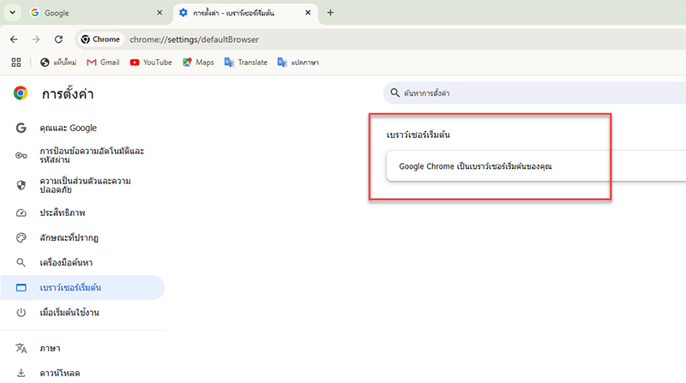Image resolution: width=686 pixels, height=383 pixels.
Task: Go back to previous page
Action: coord(14,39)
